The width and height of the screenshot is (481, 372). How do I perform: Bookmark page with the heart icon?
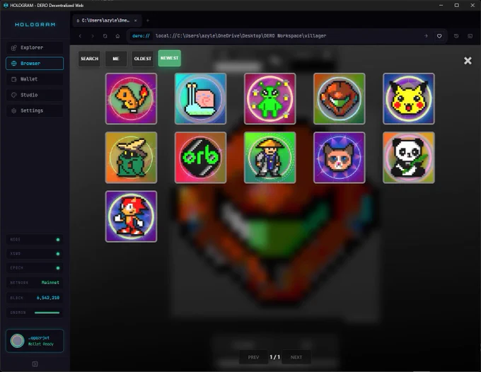(439, 36)
